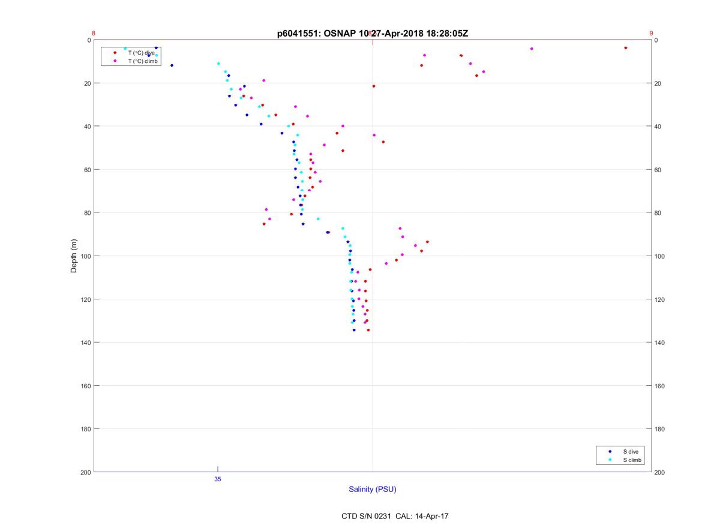Click the '200' tick on the left depth axis
Viewport: 720px width, 531px height.
[85, 472]
